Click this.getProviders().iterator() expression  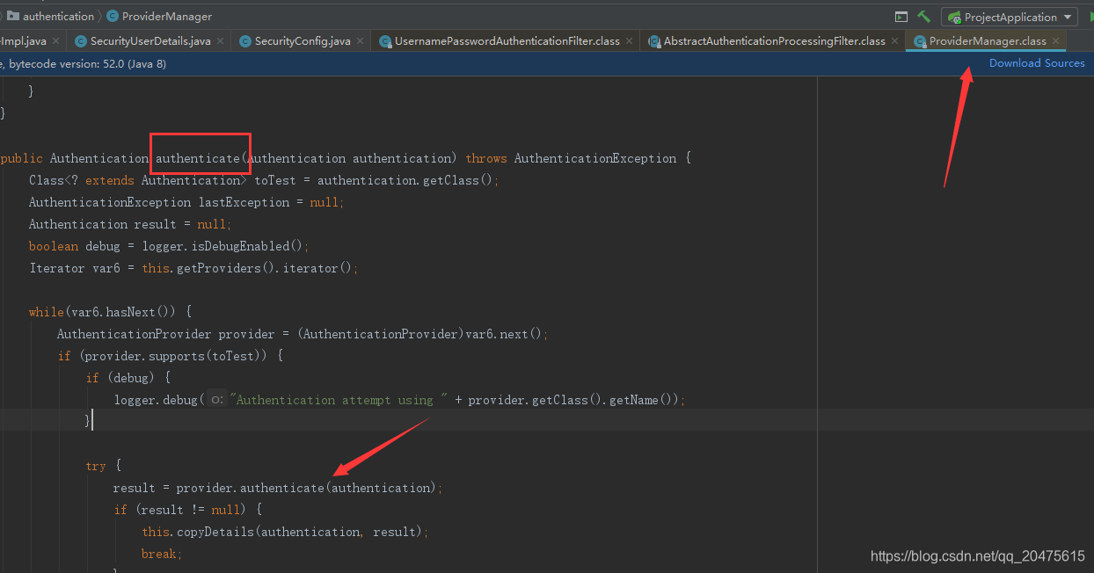[x=247, y=268]
